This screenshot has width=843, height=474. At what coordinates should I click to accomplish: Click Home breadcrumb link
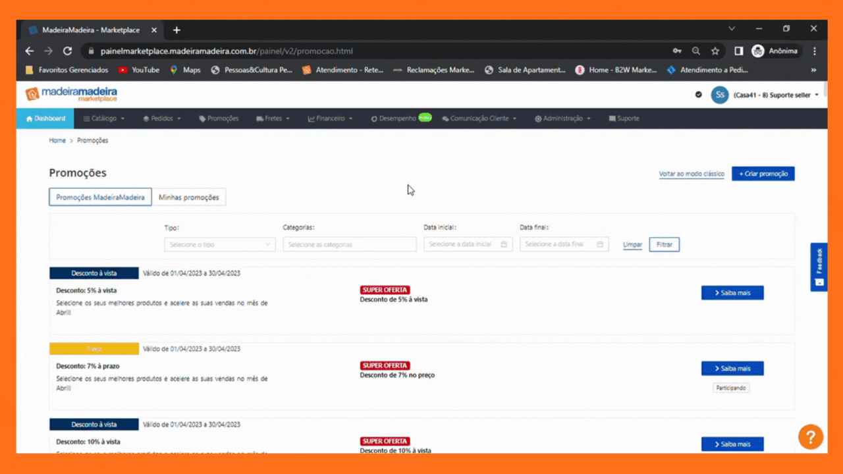[57, 140]
